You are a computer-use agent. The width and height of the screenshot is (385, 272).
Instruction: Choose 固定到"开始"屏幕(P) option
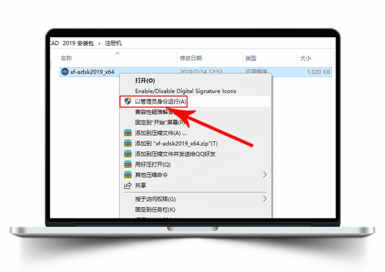(x=160, y=122)
